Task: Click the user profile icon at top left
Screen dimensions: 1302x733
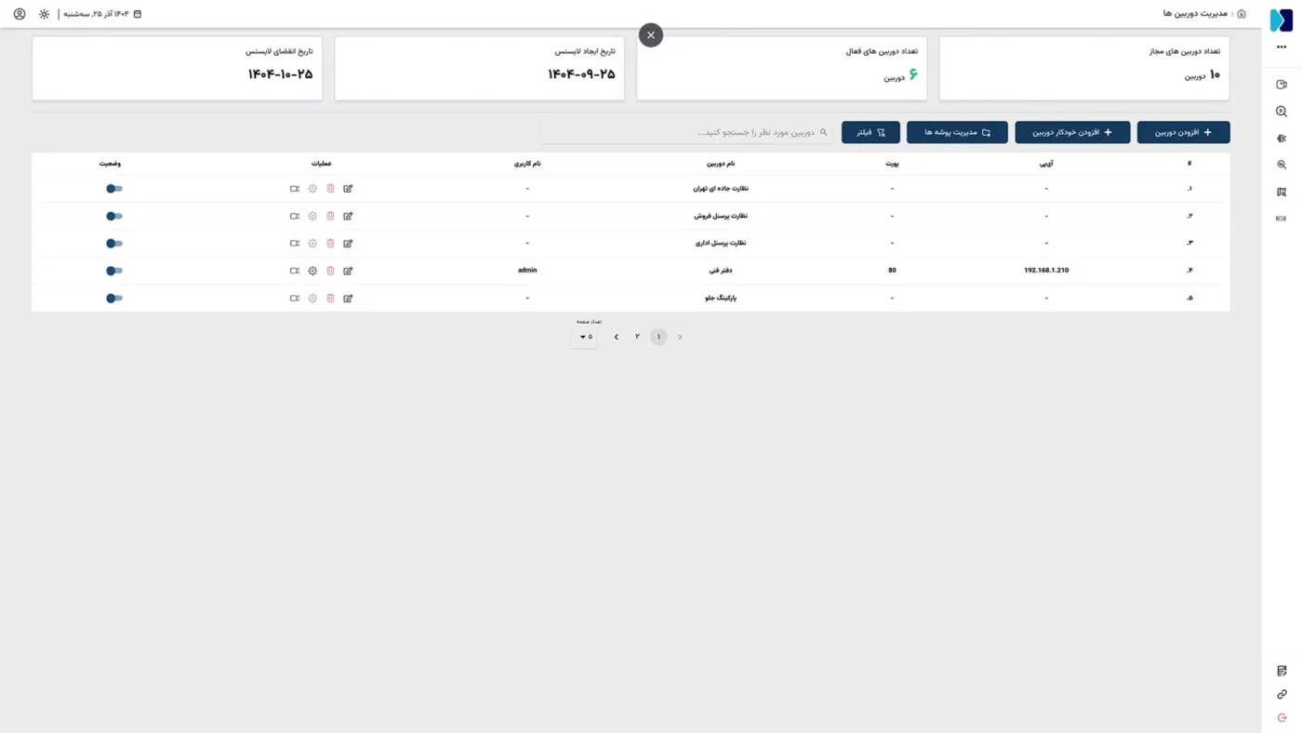Action: coord(20,14)
